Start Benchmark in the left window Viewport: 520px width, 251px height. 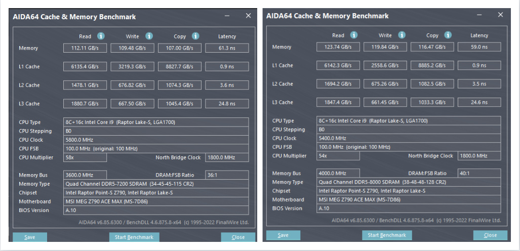[x=134, y=237]
